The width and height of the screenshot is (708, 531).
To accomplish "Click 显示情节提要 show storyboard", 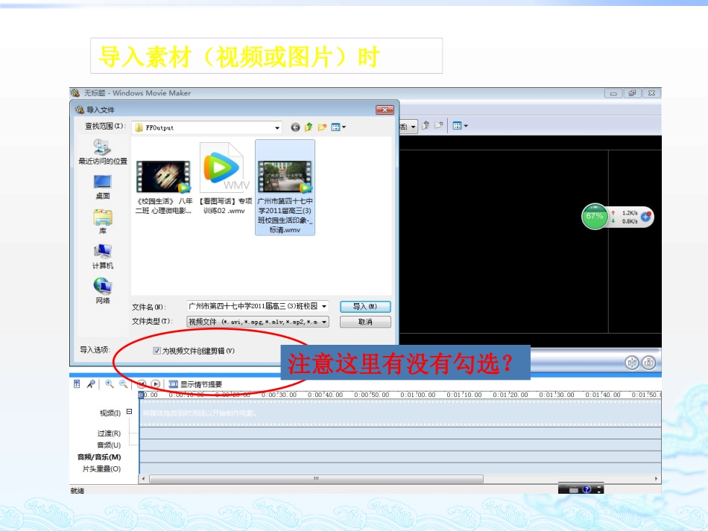I will coord(195,384).
